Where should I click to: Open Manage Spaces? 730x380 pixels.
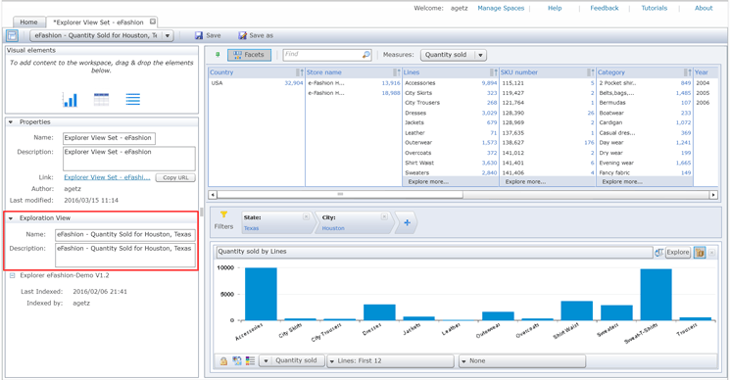click(501, 8)
